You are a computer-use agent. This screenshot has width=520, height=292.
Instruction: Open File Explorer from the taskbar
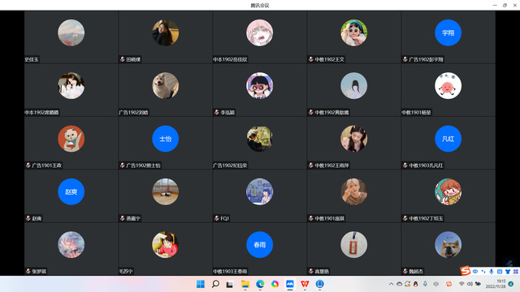245,284
